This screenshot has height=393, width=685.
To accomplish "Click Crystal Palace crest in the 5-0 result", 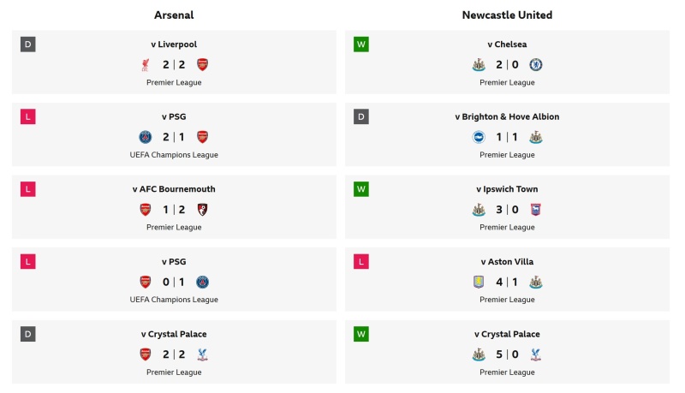I will point(536,354).
